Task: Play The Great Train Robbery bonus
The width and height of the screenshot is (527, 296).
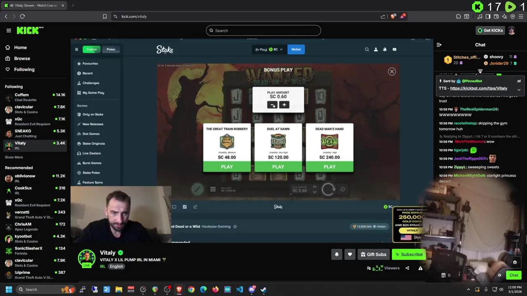Action: coord(227,167)
